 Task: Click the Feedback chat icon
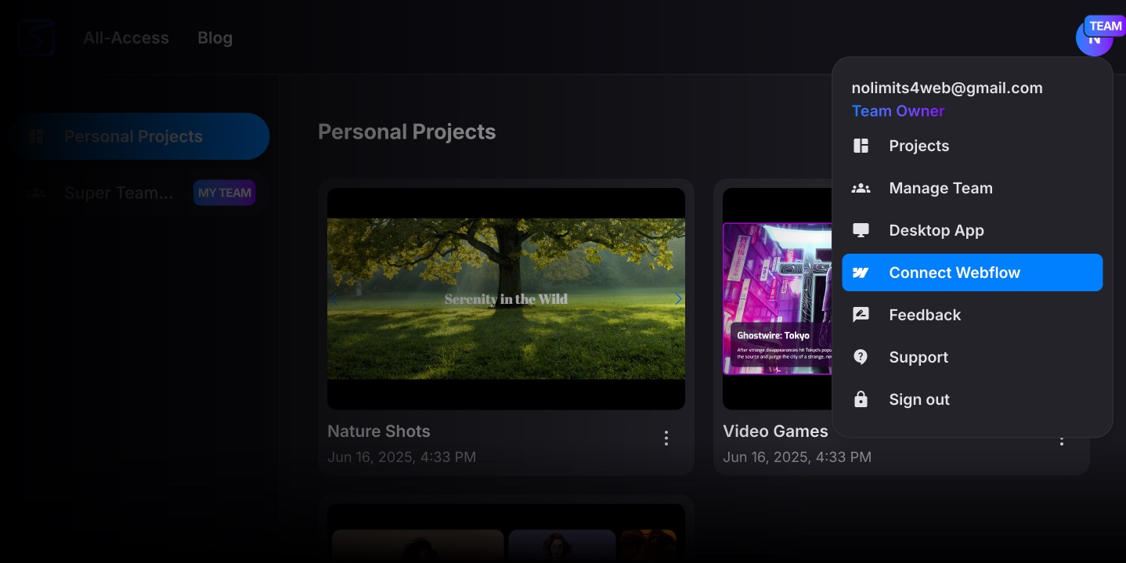click(861, 315)
